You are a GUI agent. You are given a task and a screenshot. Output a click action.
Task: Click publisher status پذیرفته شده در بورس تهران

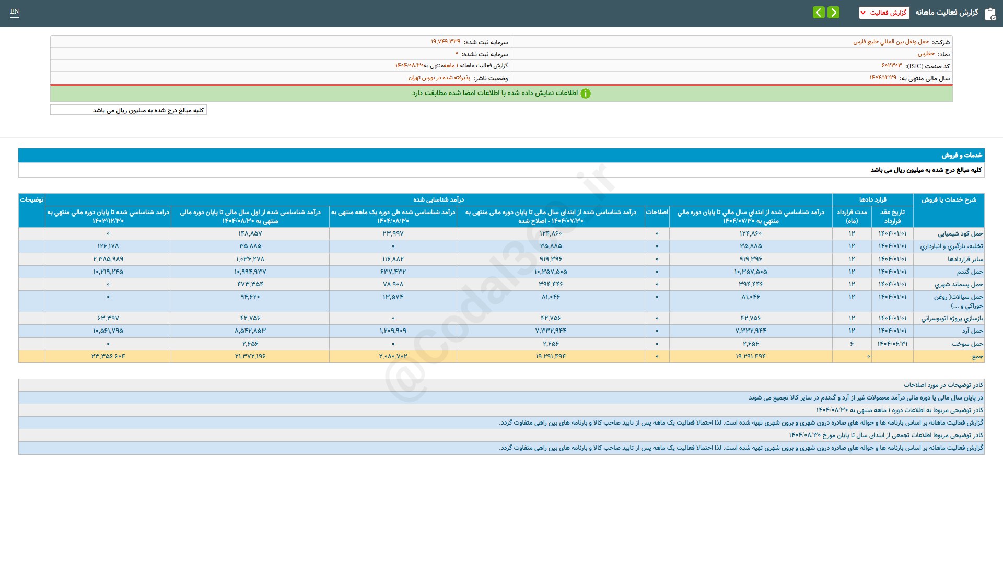pos(439,78)
